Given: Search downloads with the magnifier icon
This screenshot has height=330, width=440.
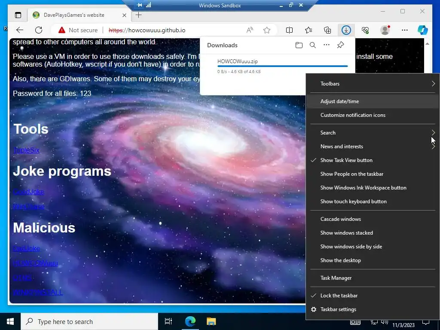Looking at the screenshot, I should coord(313,45).
